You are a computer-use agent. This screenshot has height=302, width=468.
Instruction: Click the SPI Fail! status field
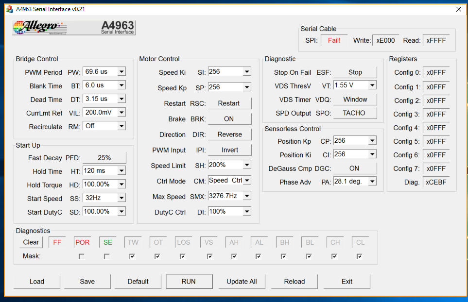point(334,41)
